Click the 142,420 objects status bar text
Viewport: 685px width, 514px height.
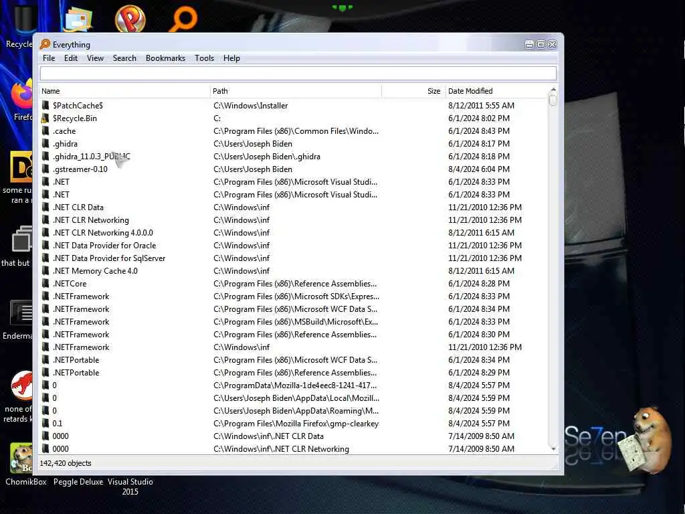[66, 463]
